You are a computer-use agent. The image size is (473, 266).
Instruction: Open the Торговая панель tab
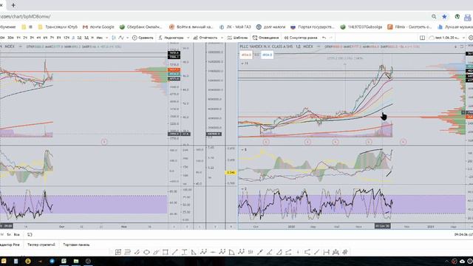point(76,245)
